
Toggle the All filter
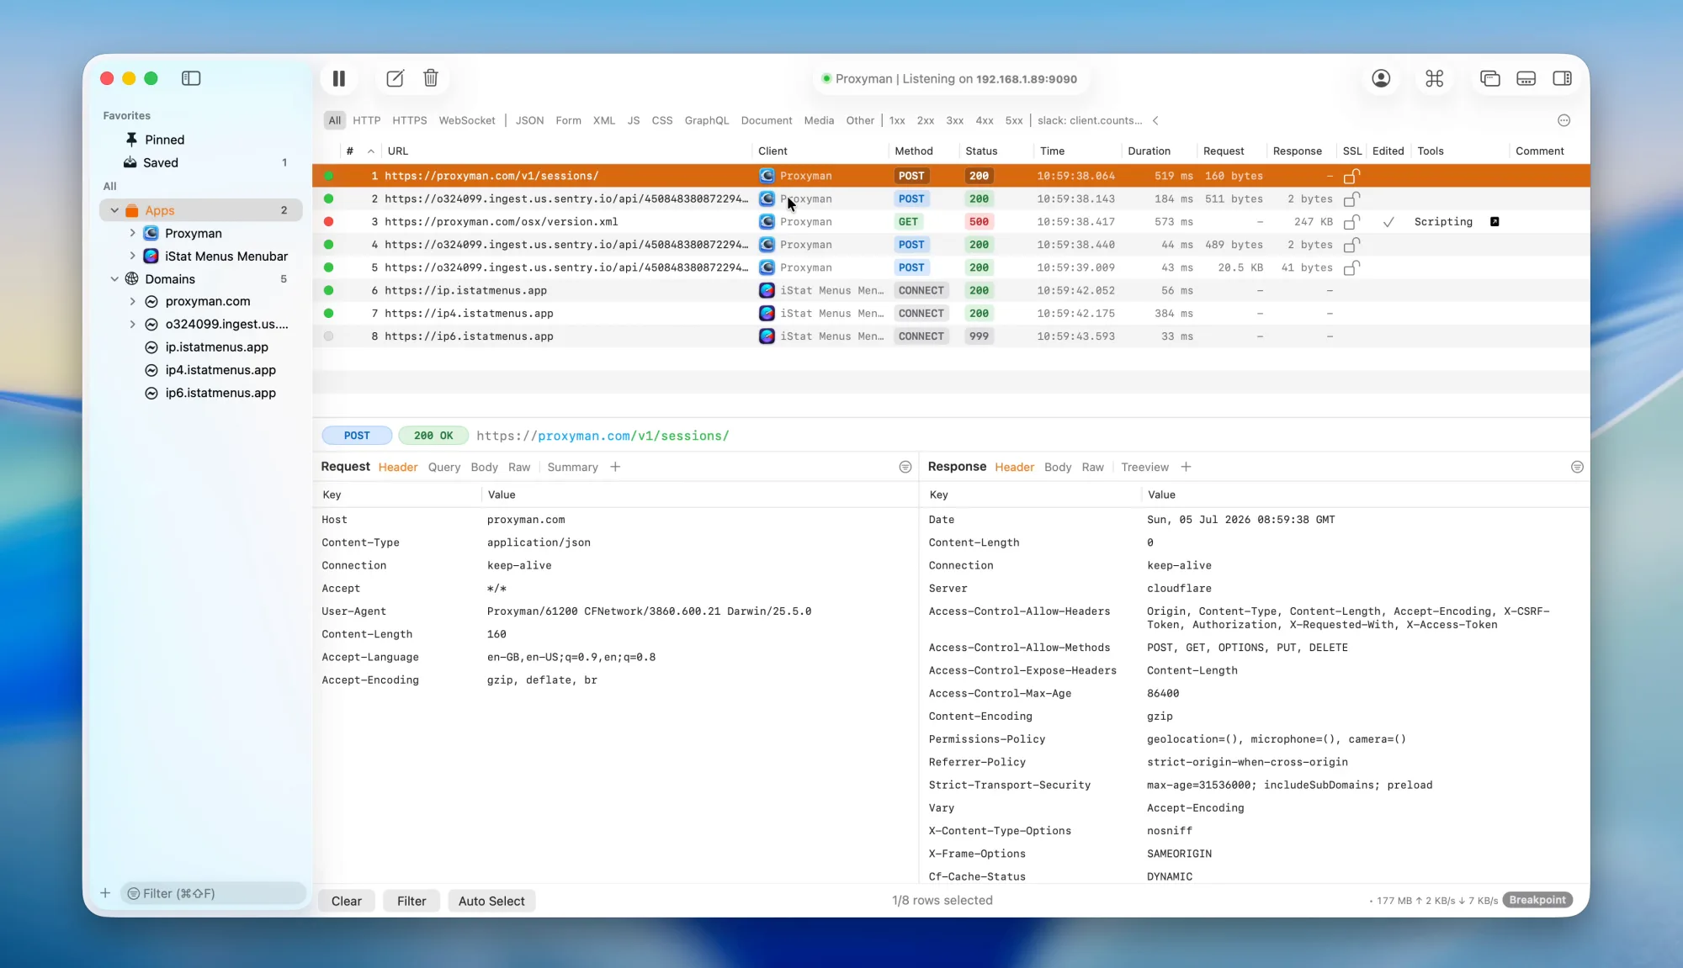tap(335, 120)
